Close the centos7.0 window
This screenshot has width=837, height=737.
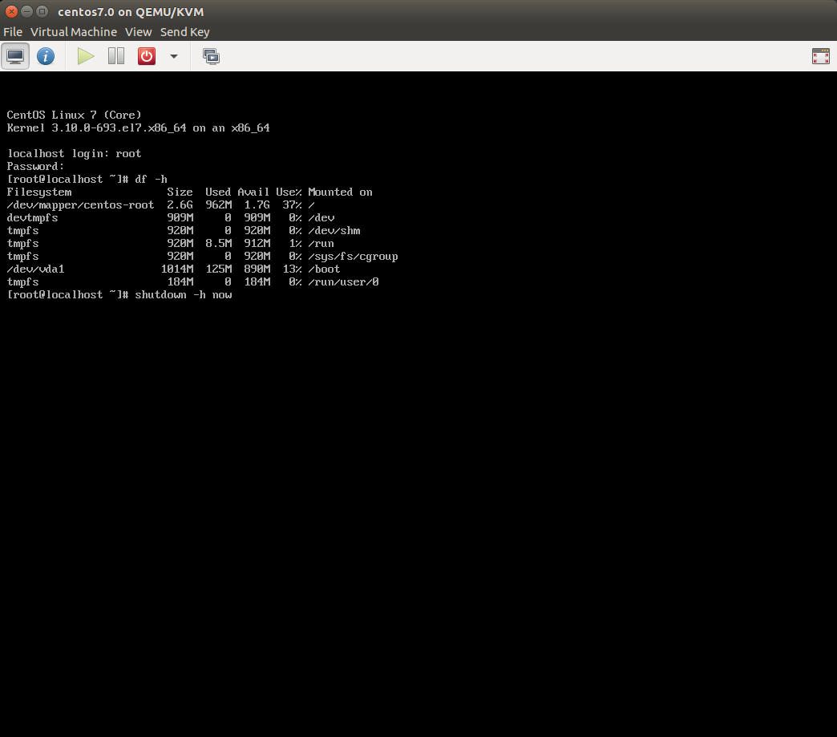coord(11,11)
